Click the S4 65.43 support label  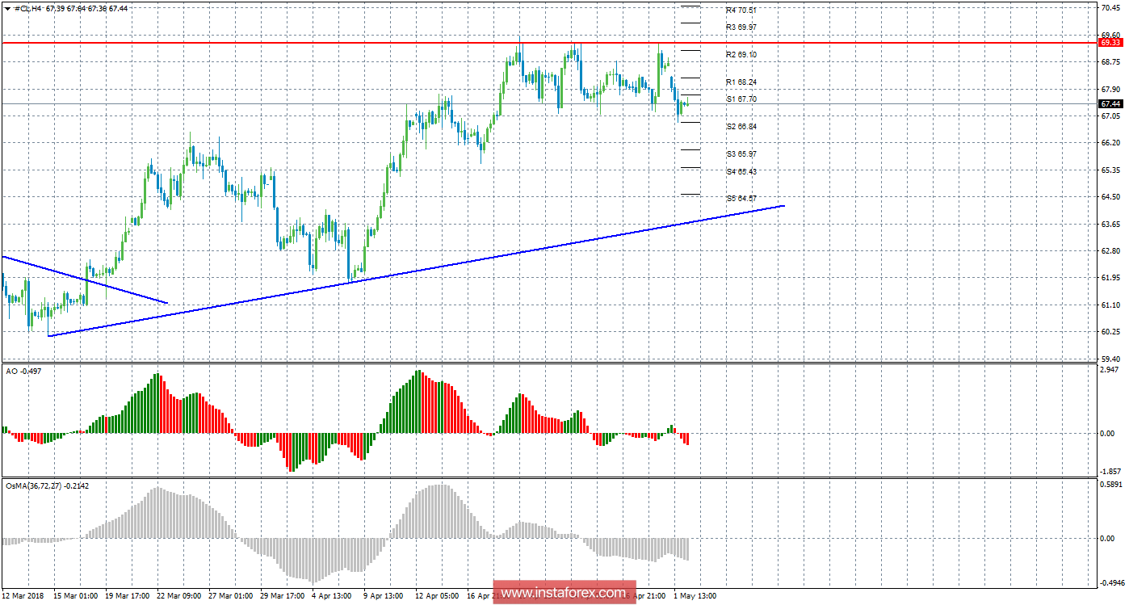coord(741,171)
